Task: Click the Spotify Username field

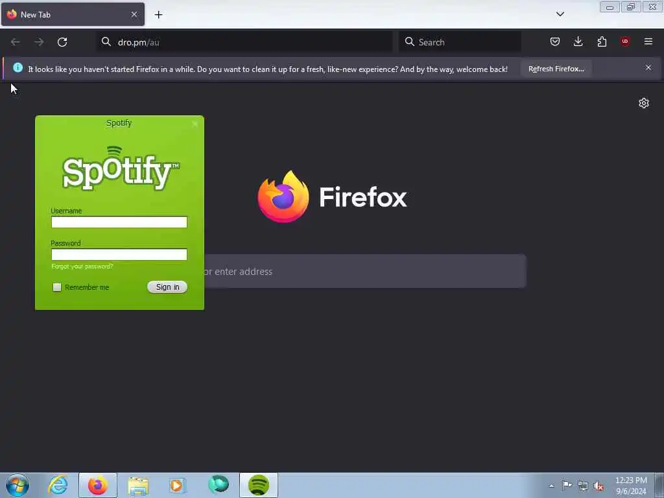Action: (119, 222)
